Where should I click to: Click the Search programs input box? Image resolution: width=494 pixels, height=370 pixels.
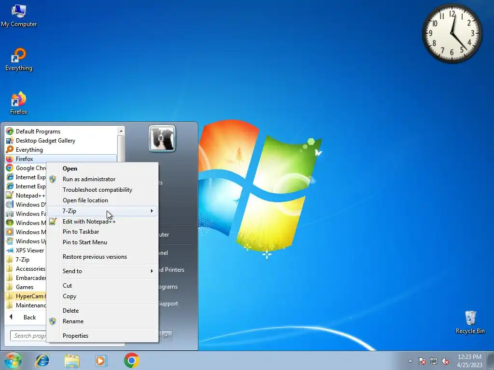28,336
